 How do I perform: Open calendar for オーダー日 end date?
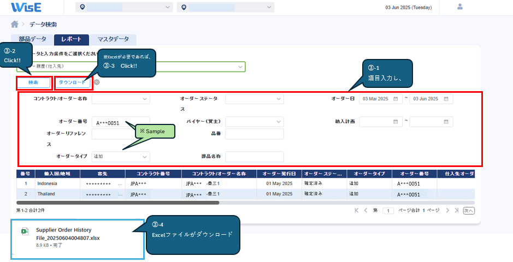[446, 99]
